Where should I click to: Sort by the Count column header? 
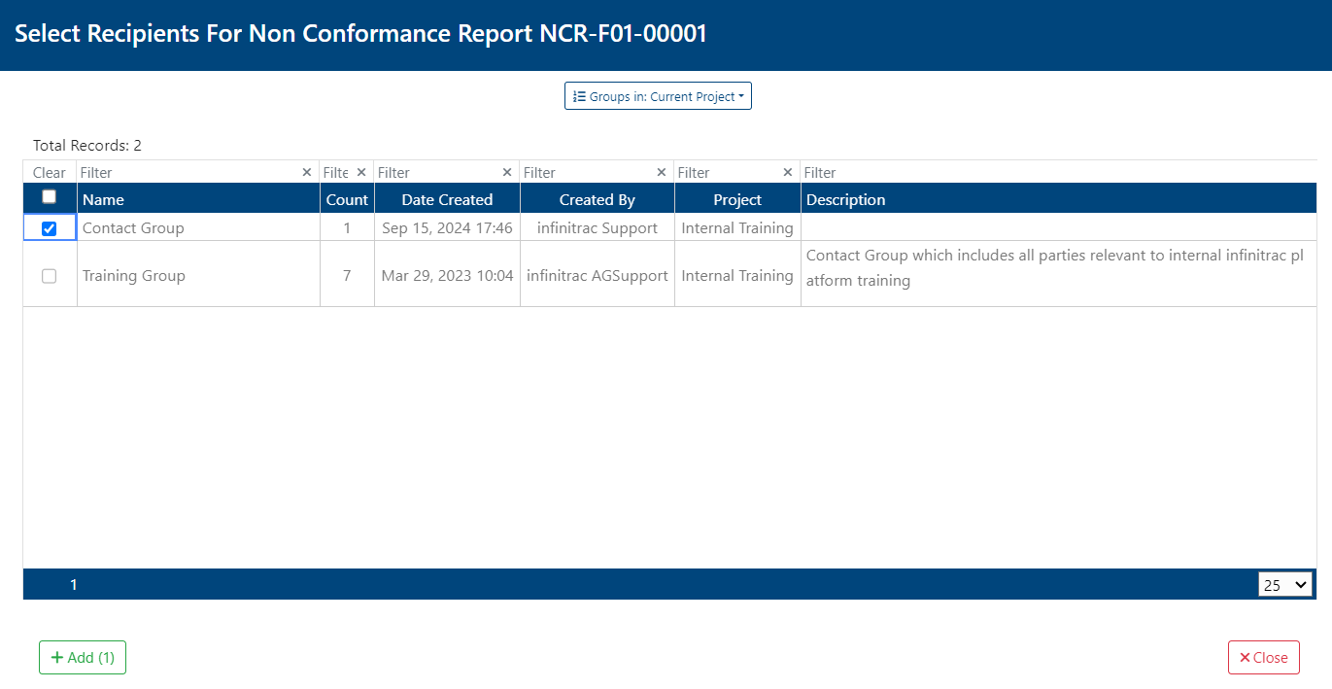[347, 199]
